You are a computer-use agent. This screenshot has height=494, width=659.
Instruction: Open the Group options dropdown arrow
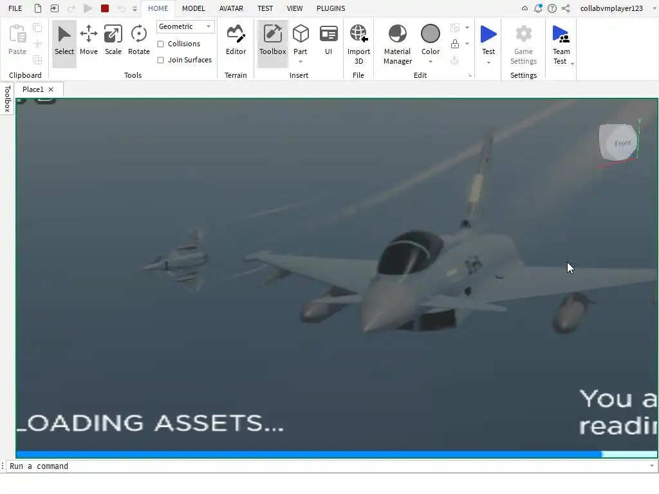[467, 28]
